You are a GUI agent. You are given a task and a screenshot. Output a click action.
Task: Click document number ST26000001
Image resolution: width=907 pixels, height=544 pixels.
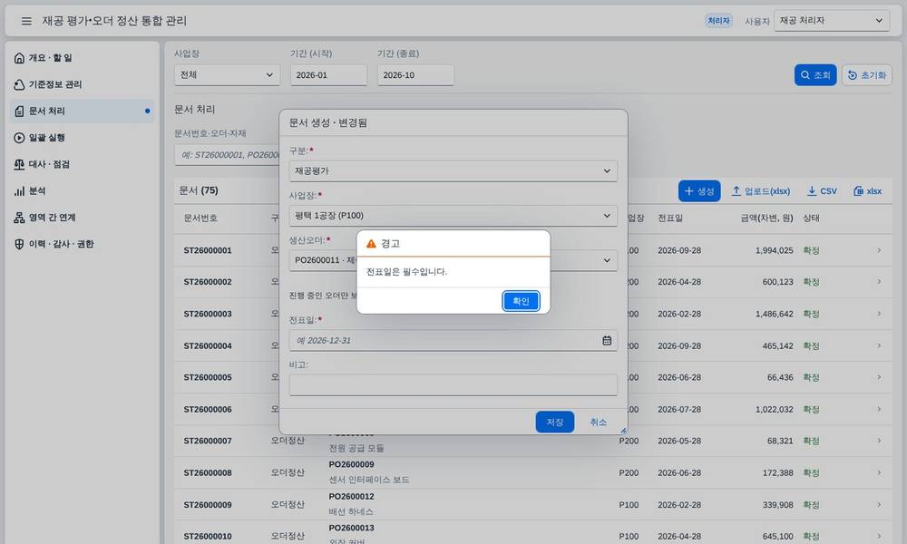pos(208,250)
